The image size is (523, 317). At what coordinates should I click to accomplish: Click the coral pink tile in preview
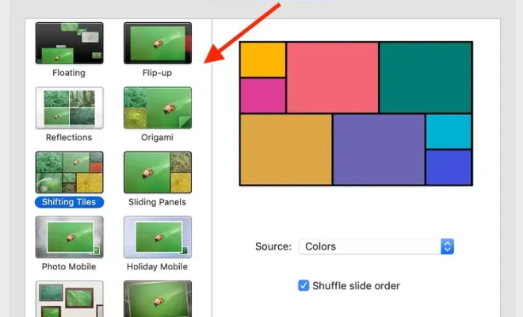pos(333,78)
